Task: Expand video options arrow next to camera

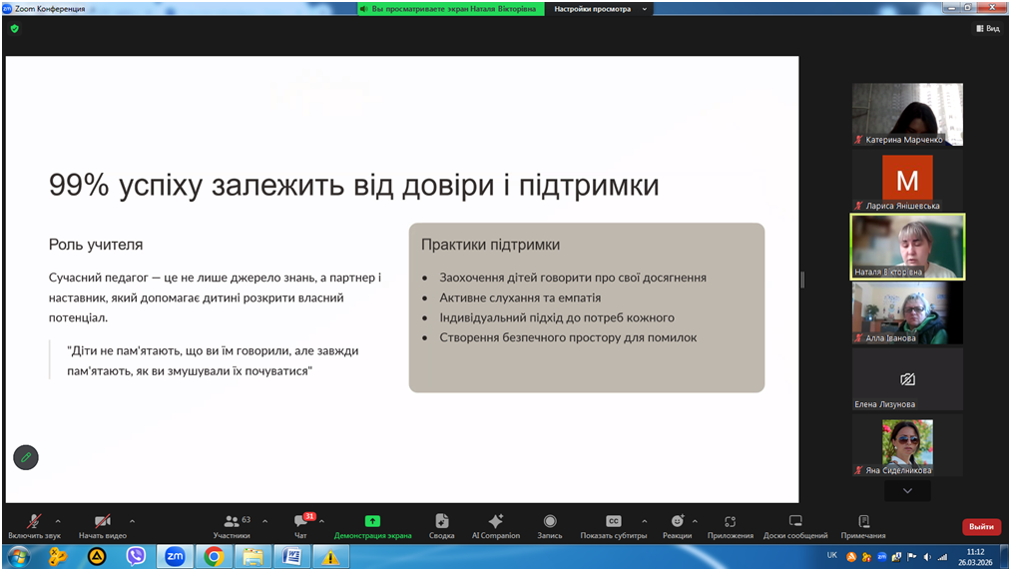Action: pos(132,521)
